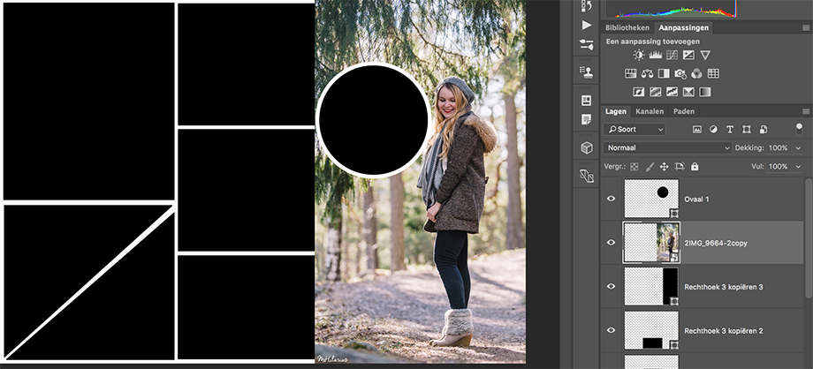The image size is (813, 369).
Task: Lock all layer attributes
Action: (695, 167)
